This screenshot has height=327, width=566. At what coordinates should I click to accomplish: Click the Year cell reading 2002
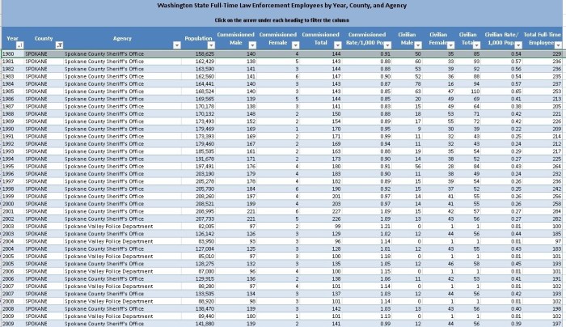(11, 218)
